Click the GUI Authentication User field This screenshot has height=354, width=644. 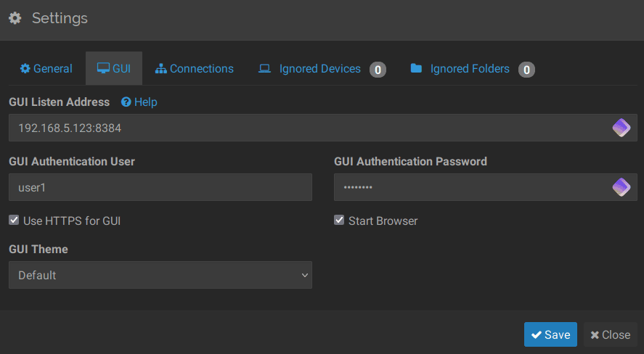tap(160, 187)
